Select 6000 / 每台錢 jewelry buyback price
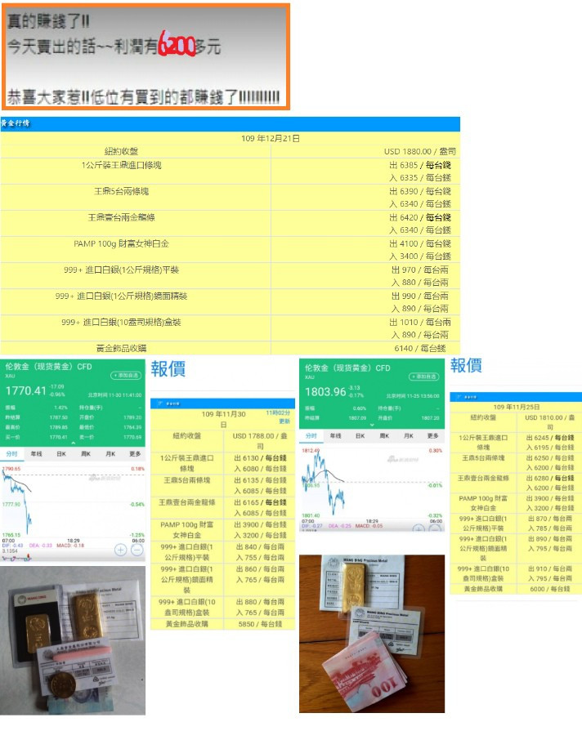Image resolution: width=582 pixels, height=731 pixels. tap(550, 589)
